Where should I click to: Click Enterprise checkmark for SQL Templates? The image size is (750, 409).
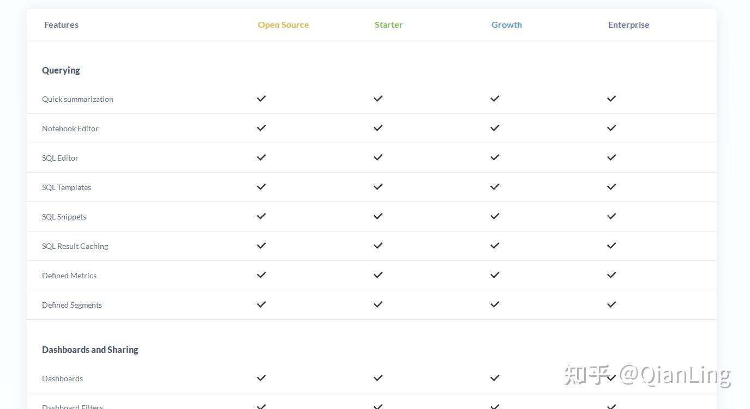tap(611, 187)
